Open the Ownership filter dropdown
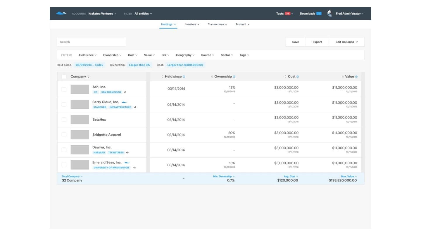421x236 pixels. click(x=112, y=55)
